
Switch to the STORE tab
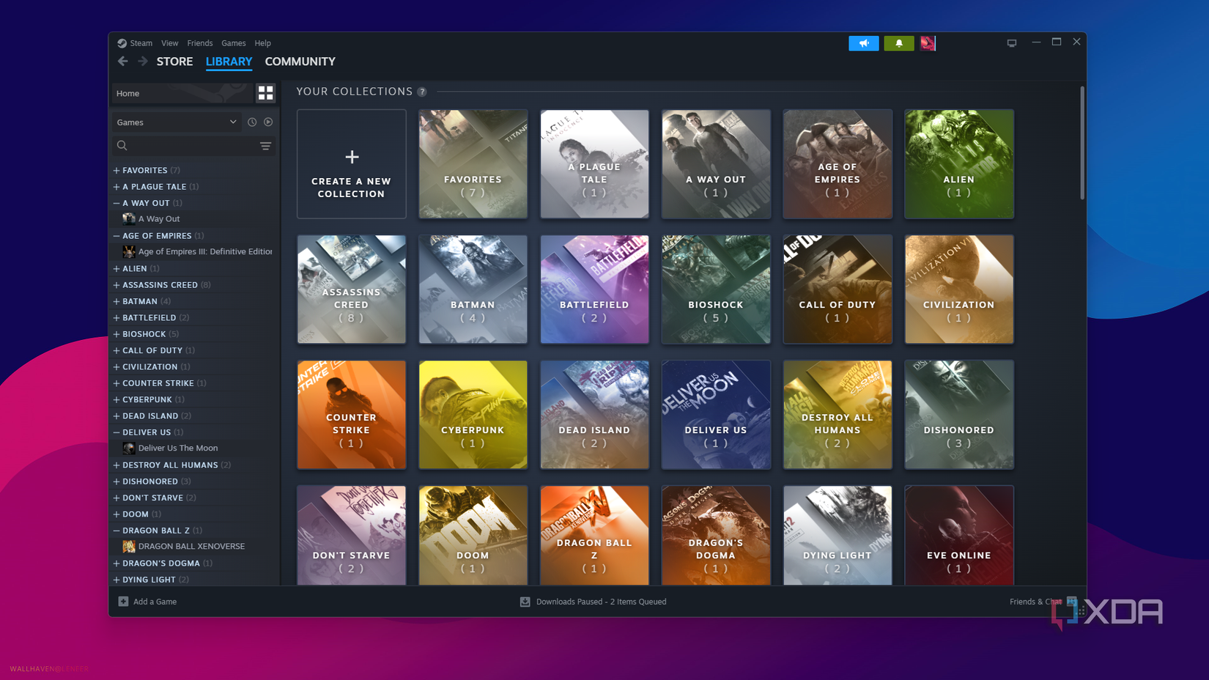click(x=174, y=62)
